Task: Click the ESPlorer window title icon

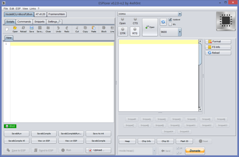Action: click(4, 3)
